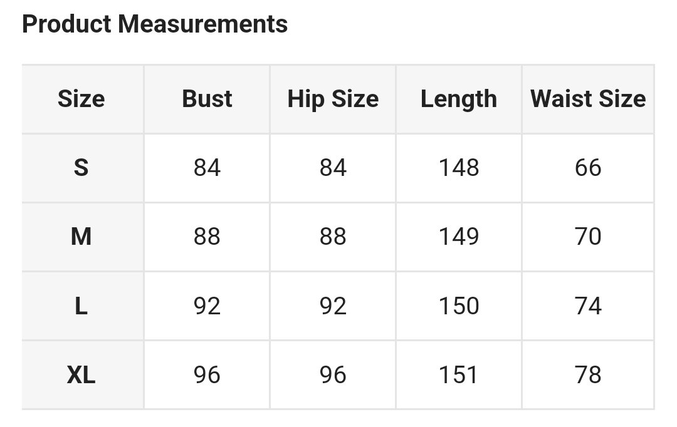Click the Length value 148
This screenshot has width=677, height=427.
click(x=459, y=168)
